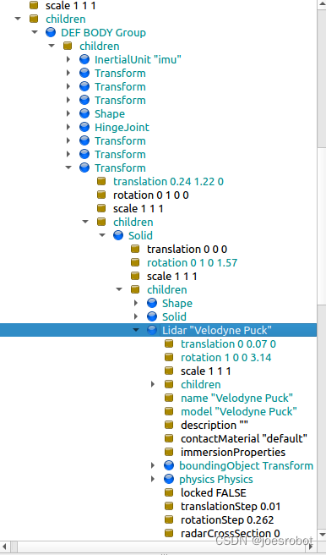Select scale 1 1 1 under rotation 1 0 0 3.14
The image size is (326, 555).
(x=205, y=371)
